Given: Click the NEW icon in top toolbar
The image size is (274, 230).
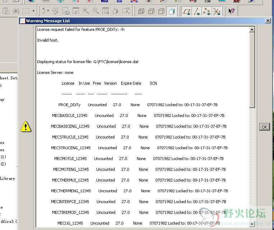Looking at the screenshot, I should tap(104, 1).
